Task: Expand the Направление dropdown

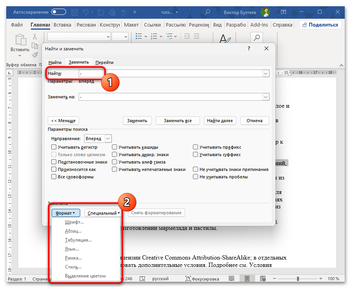Action: (x=108, y=139)
